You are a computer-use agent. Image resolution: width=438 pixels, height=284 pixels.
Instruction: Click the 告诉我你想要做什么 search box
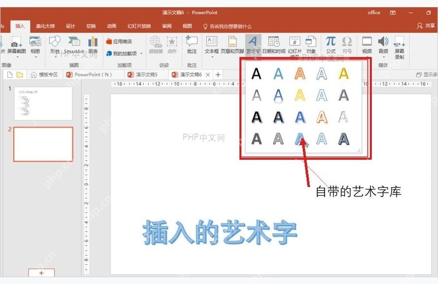point(227,27)
